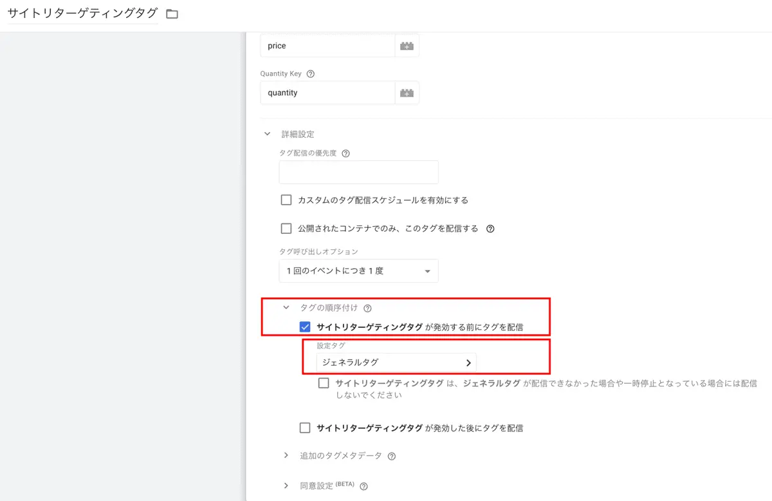Enable カスタムのタグ配信スケジュール

tap(286, 200)
